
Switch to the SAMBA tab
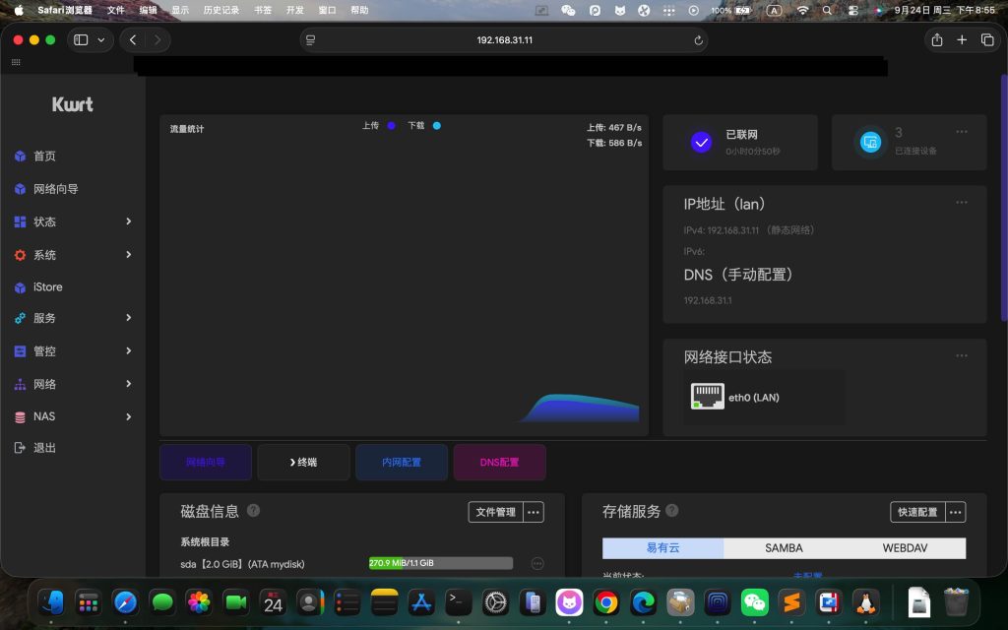pos(784,548)
